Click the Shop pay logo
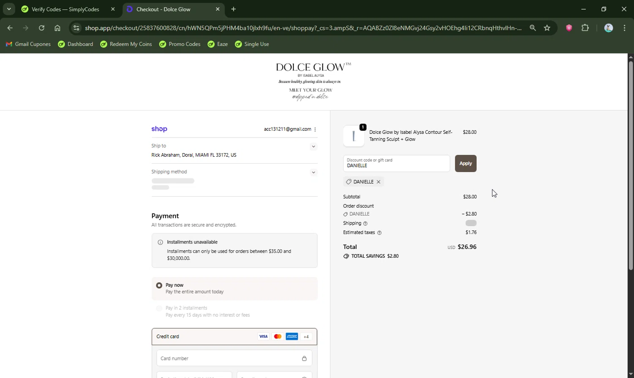The height and width of the screenshot is (378, 634). [x=159, y=129]
